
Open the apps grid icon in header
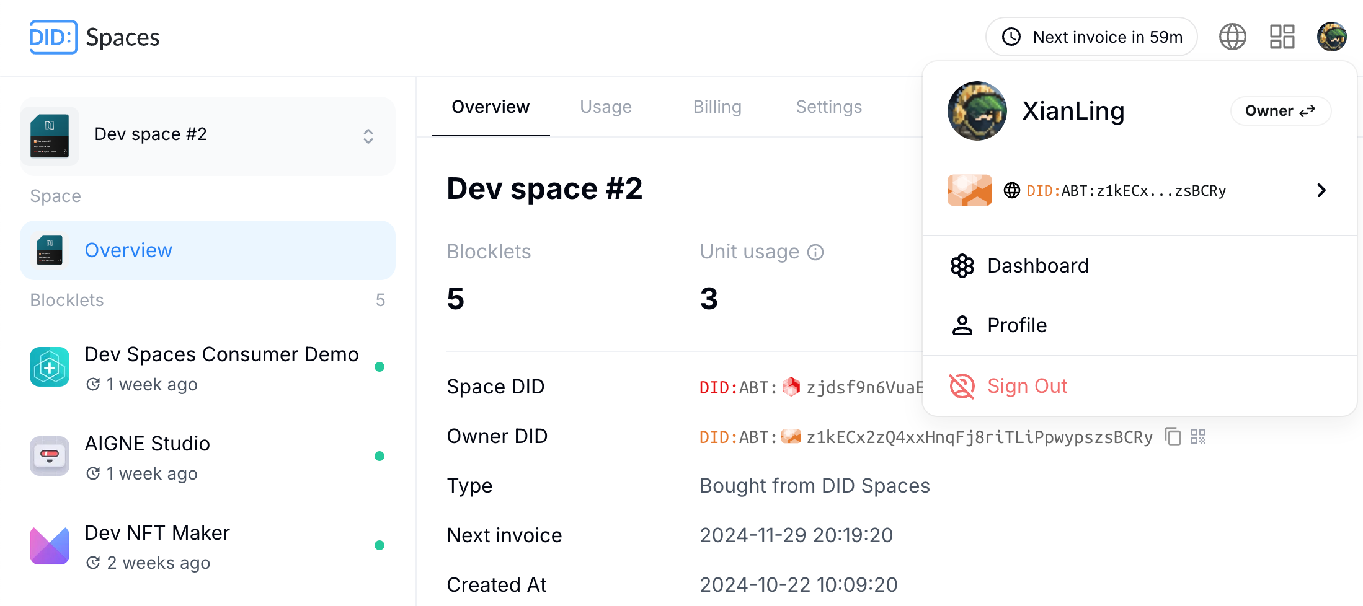point(1282,37)
